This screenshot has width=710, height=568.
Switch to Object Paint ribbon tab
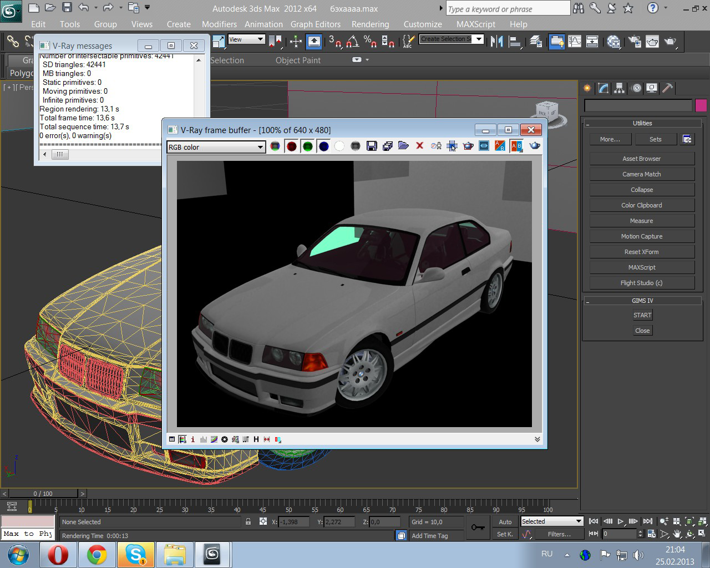coord(298,60)
